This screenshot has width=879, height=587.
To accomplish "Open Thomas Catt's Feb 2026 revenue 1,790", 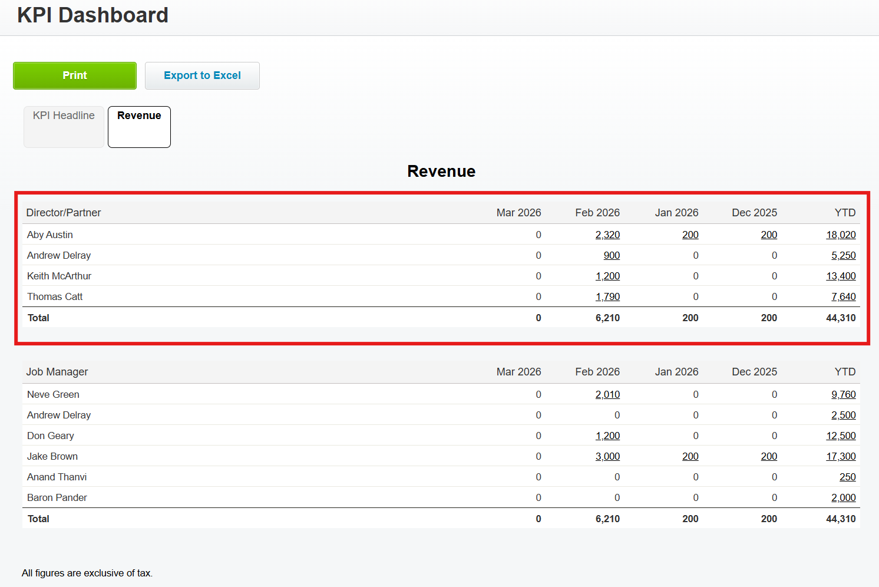I will click(x=607, y=296).
